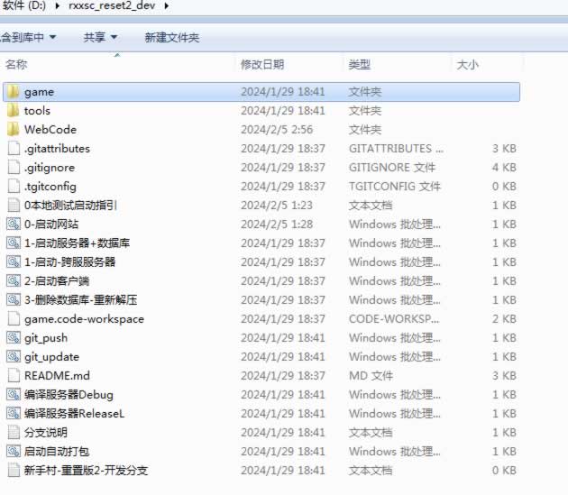The height and width of the screenshot is (495, 568).
Task: Select the tools folder icon
Action: (x=14, y=111)
